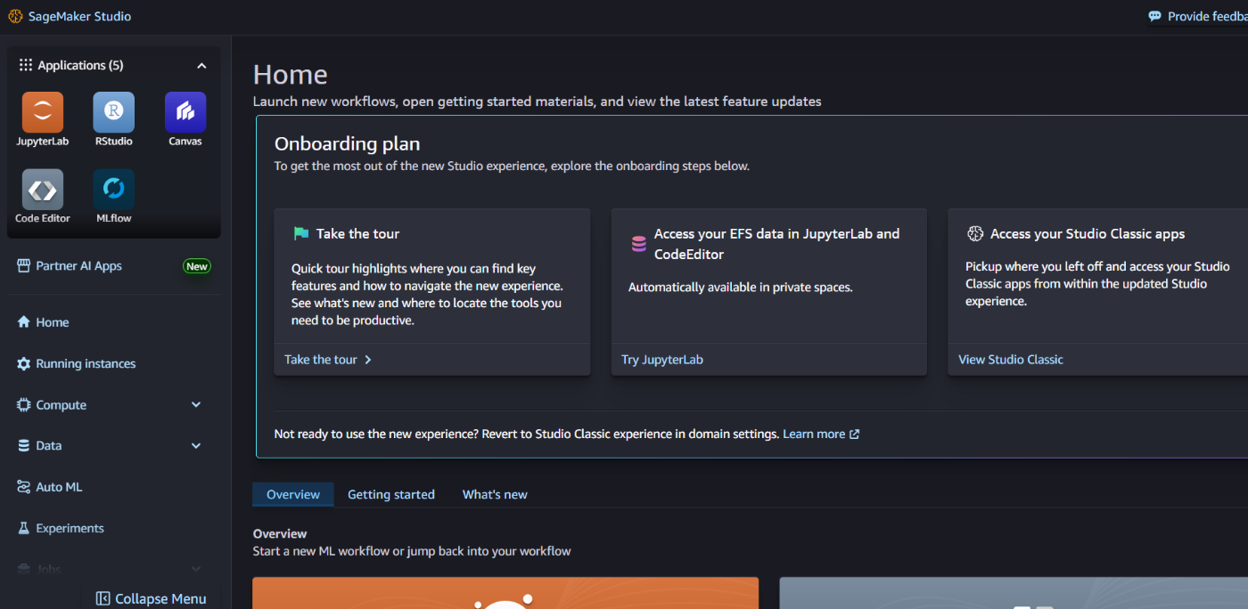1248x609 pixels.
Task: Click the Try JupyterLab link
Action: [662, 360]
